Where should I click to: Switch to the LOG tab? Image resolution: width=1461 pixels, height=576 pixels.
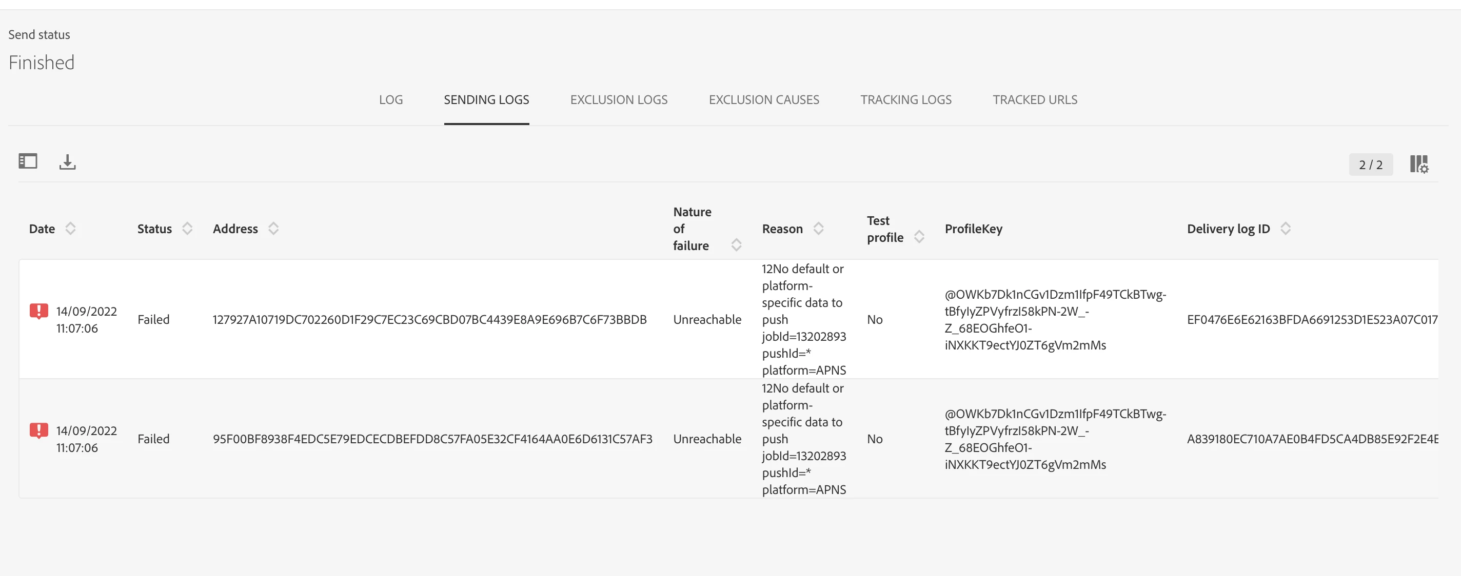(391, 100)
